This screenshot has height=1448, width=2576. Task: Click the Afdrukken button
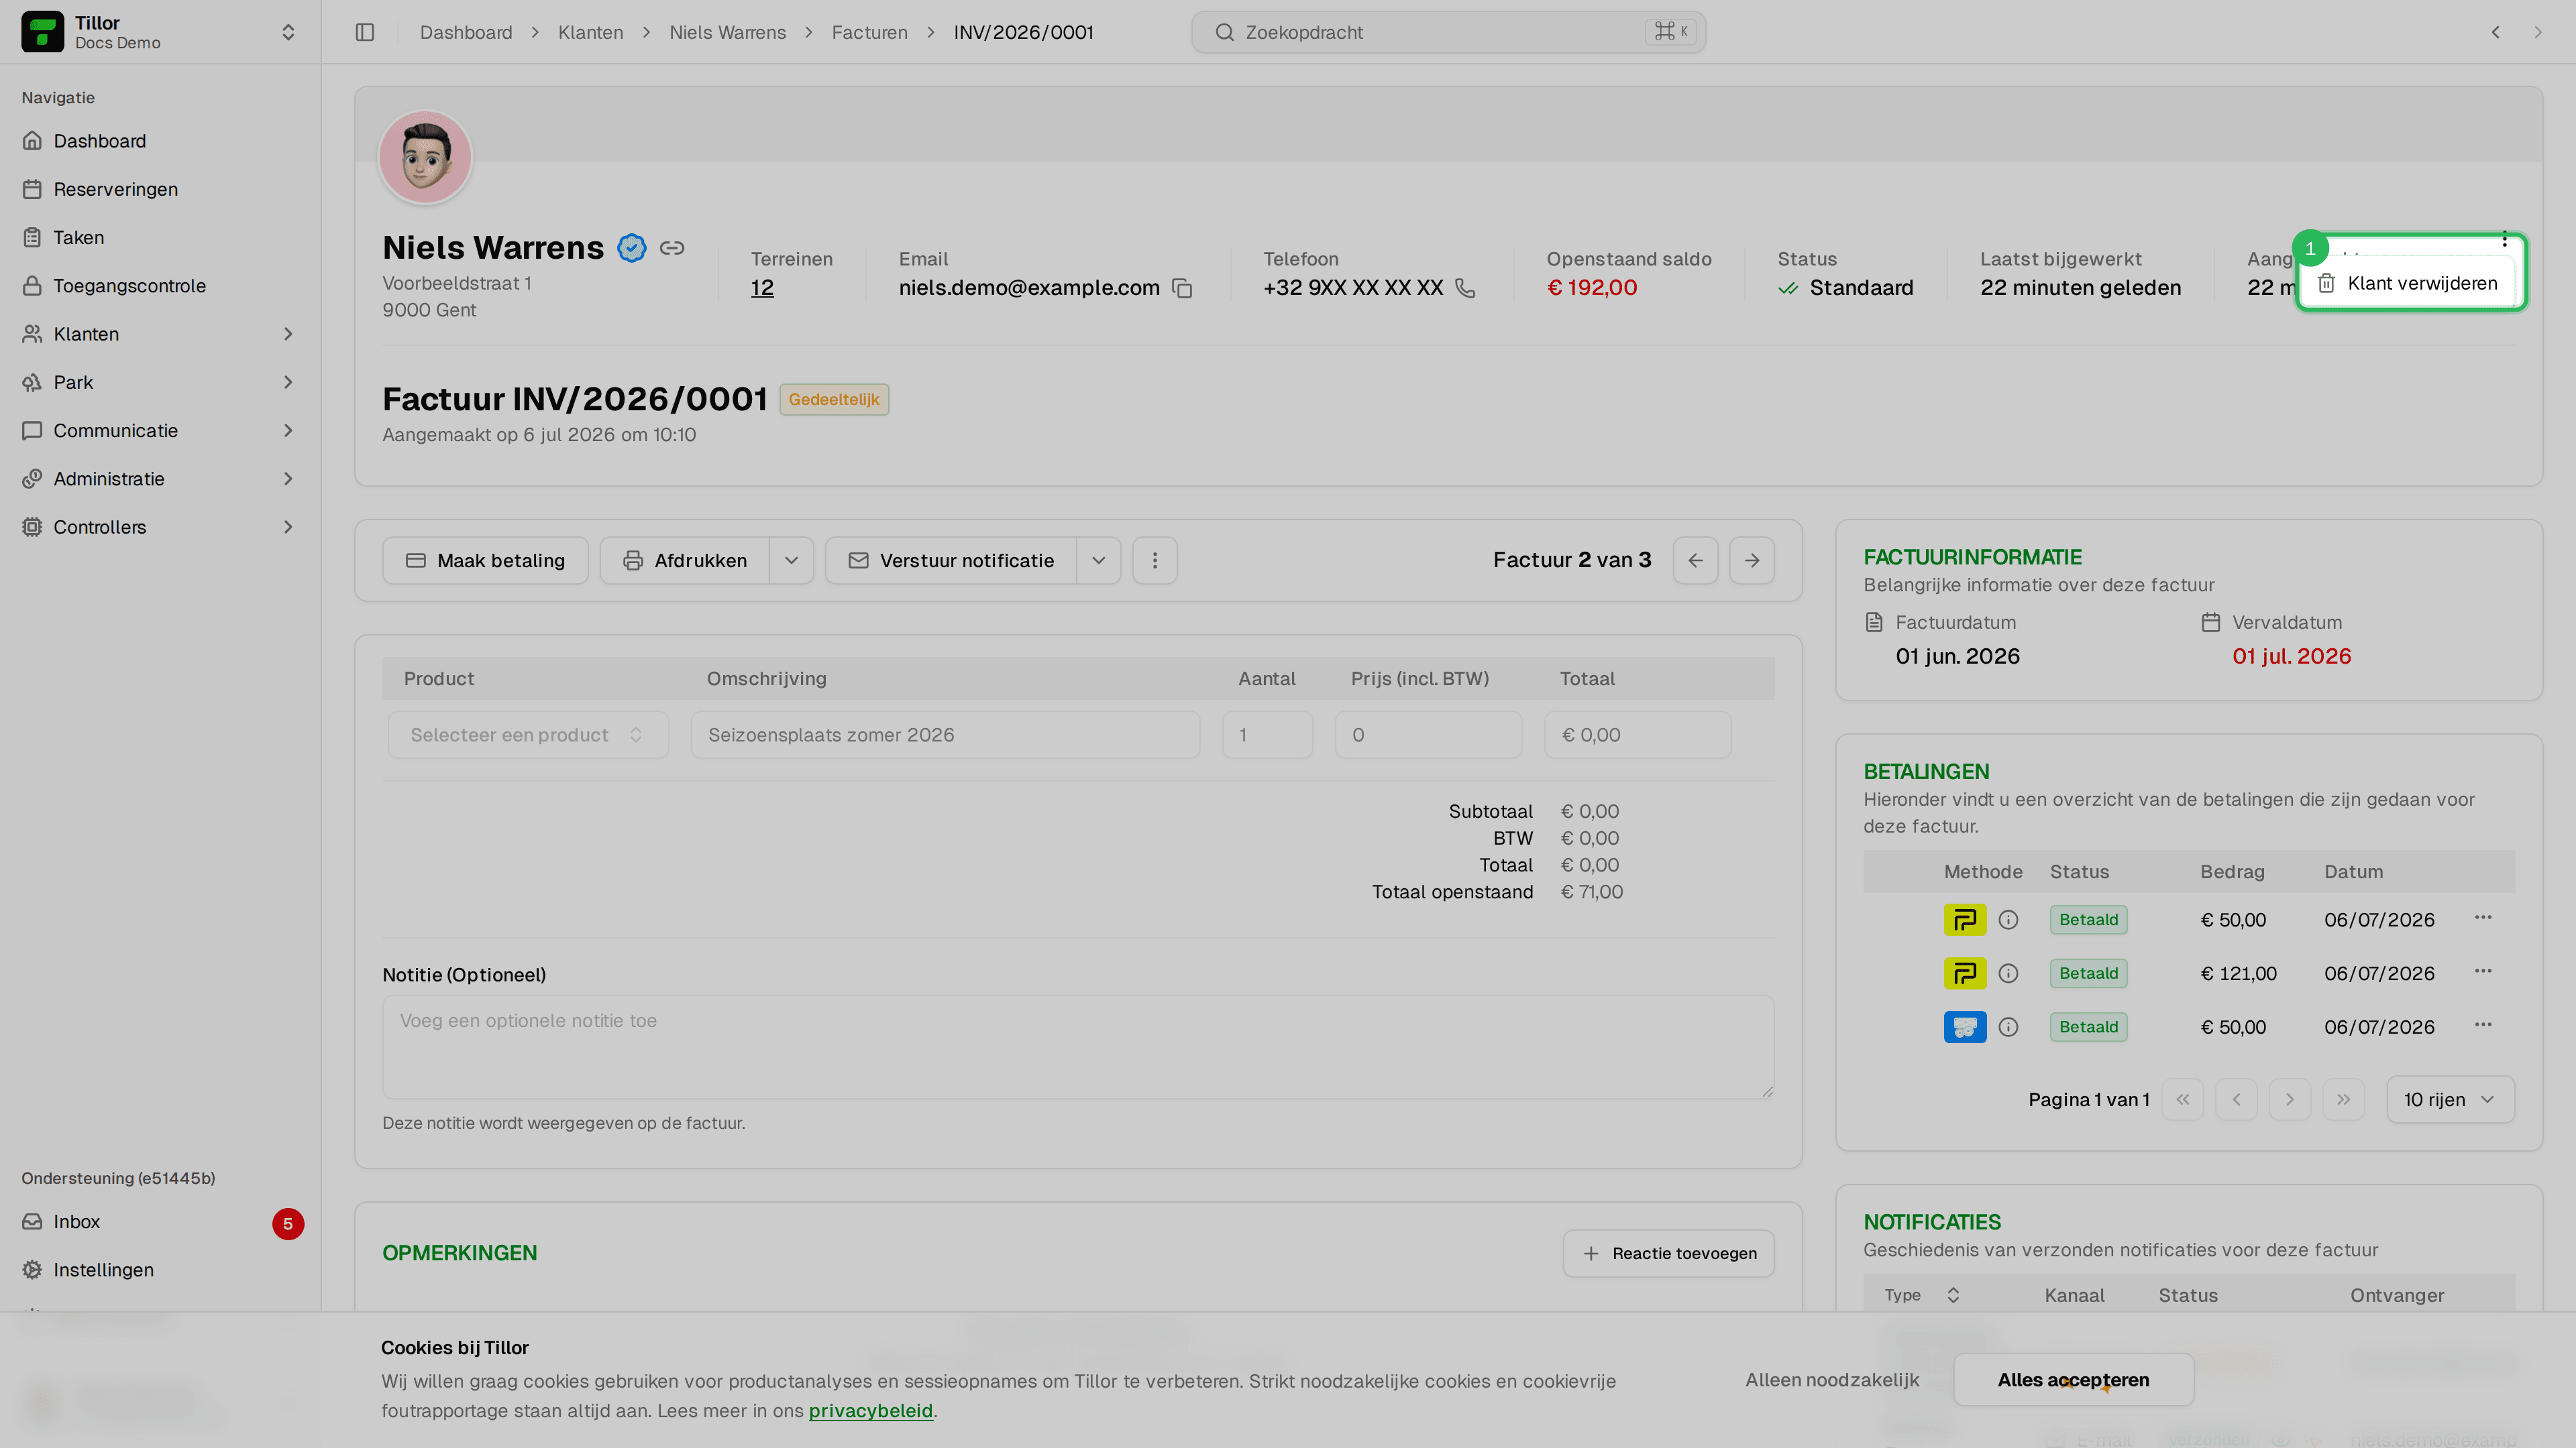point(685,560)
